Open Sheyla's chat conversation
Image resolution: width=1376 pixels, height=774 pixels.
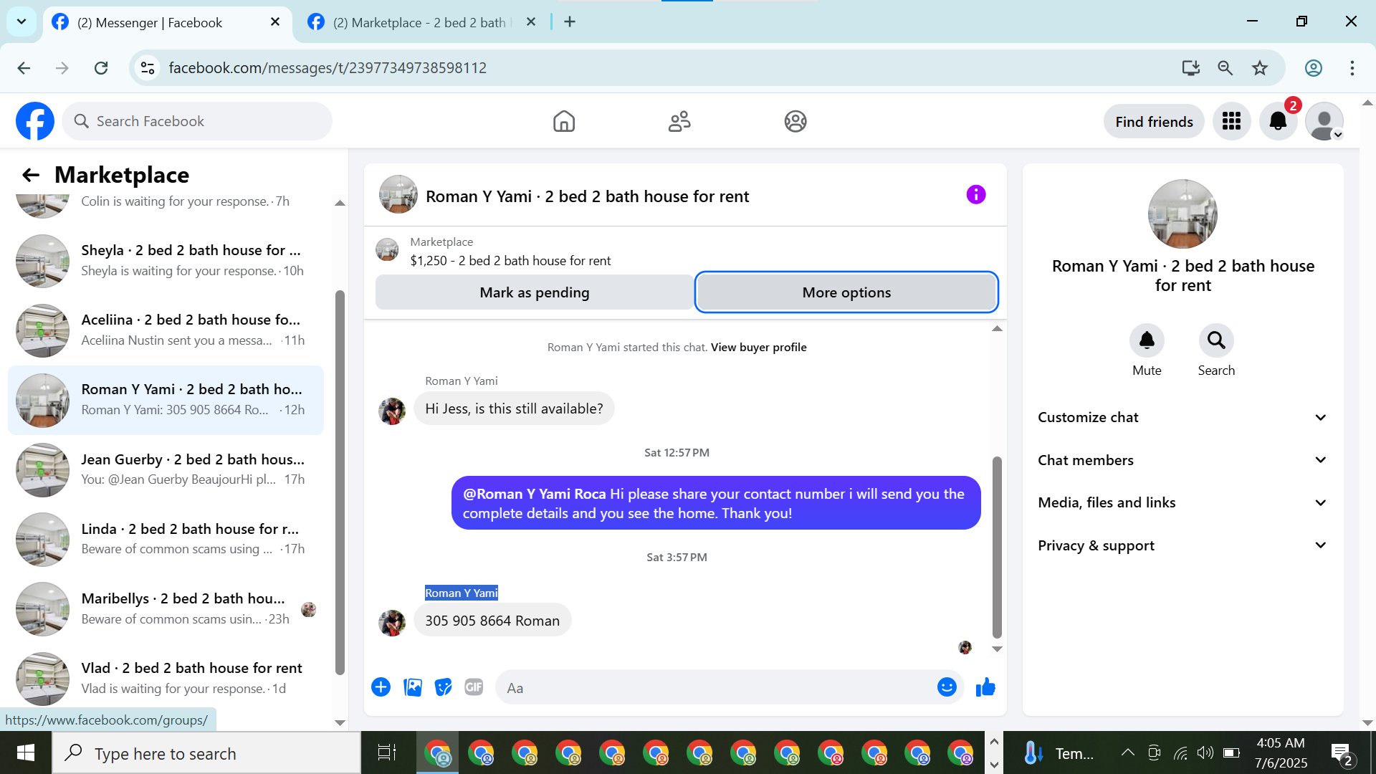pos(166,261)
